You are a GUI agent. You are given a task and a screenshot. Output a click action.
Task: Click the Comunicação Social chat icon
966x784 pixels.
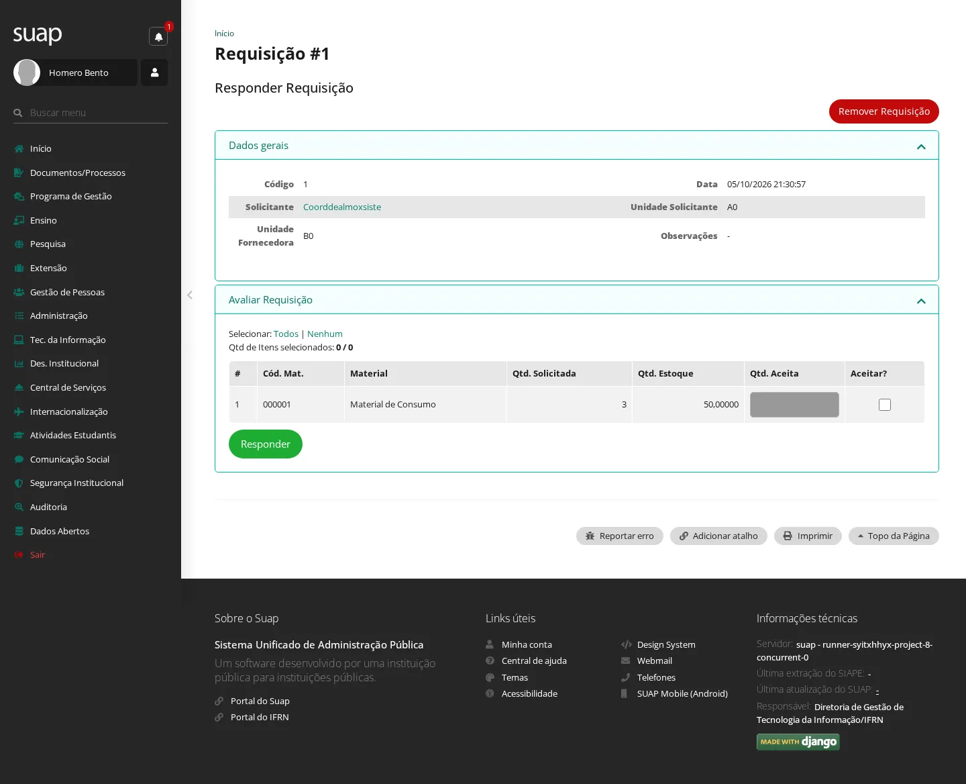click(x=19, y=459)
